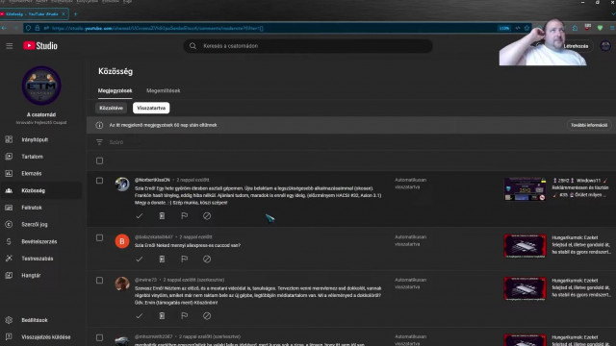Click the browser back arrow
Image resolution: width=616 pixels, height=346 pixels.
click(x=4, y=28)
